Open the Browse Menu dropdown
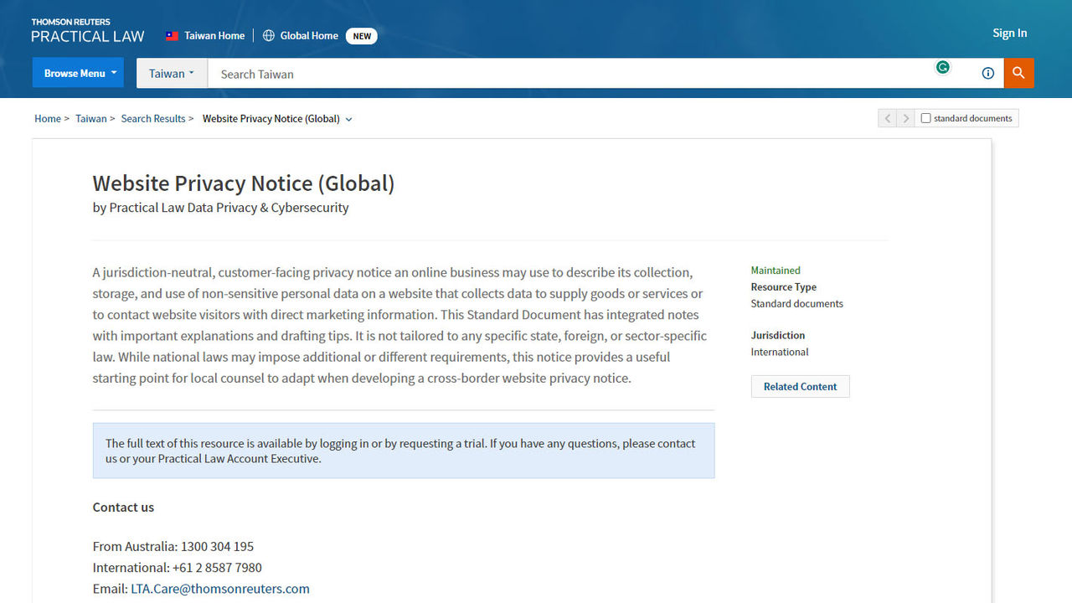 coord(78,73)
